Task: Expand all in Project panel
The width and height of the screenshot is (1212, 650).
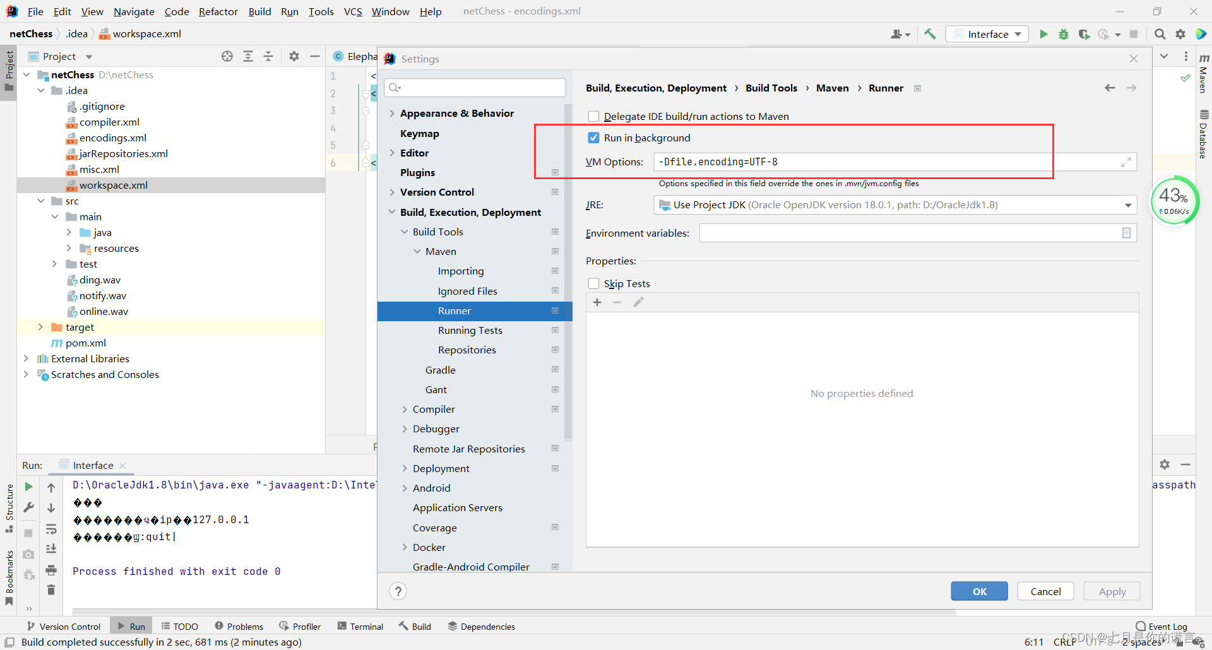Action: (248, 56)
